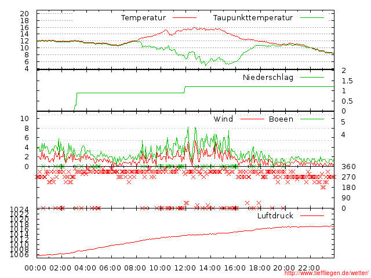
Task: Click the Niederschlag legend label
Action: [x=268, y=77]
